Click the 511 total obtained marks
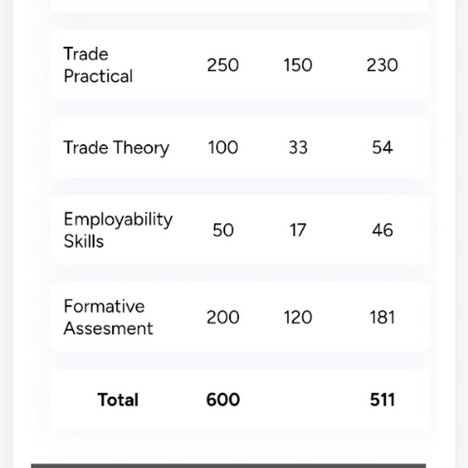 (382, 400)
